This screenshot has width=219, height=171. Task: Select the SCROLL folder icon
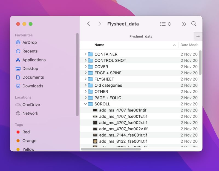pyautogui.click(x=91, y=104)
